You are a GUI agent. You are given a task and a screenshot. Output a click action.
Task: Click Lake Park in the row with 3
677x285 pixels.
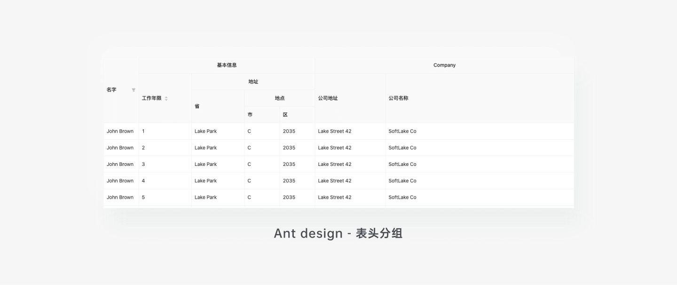click(205, 164)
